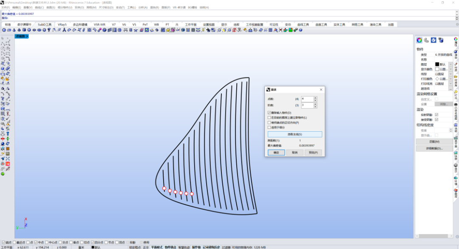
Task: Enable 维持端点的正切方向(P) checkbox
Action: [269, 123]
